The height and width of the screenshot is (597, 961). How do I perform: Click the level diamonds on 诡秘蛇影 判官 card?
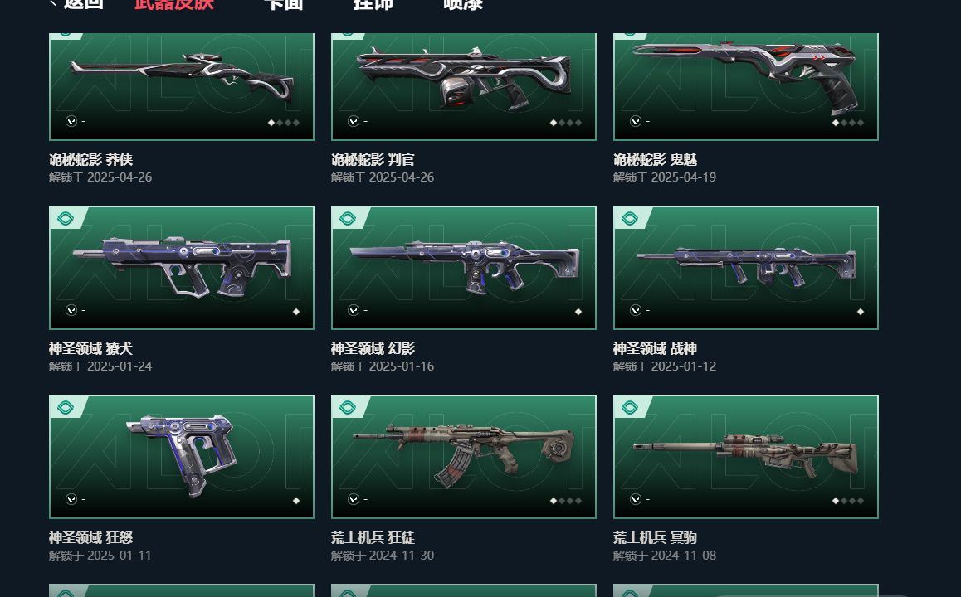tap(566, 123)
